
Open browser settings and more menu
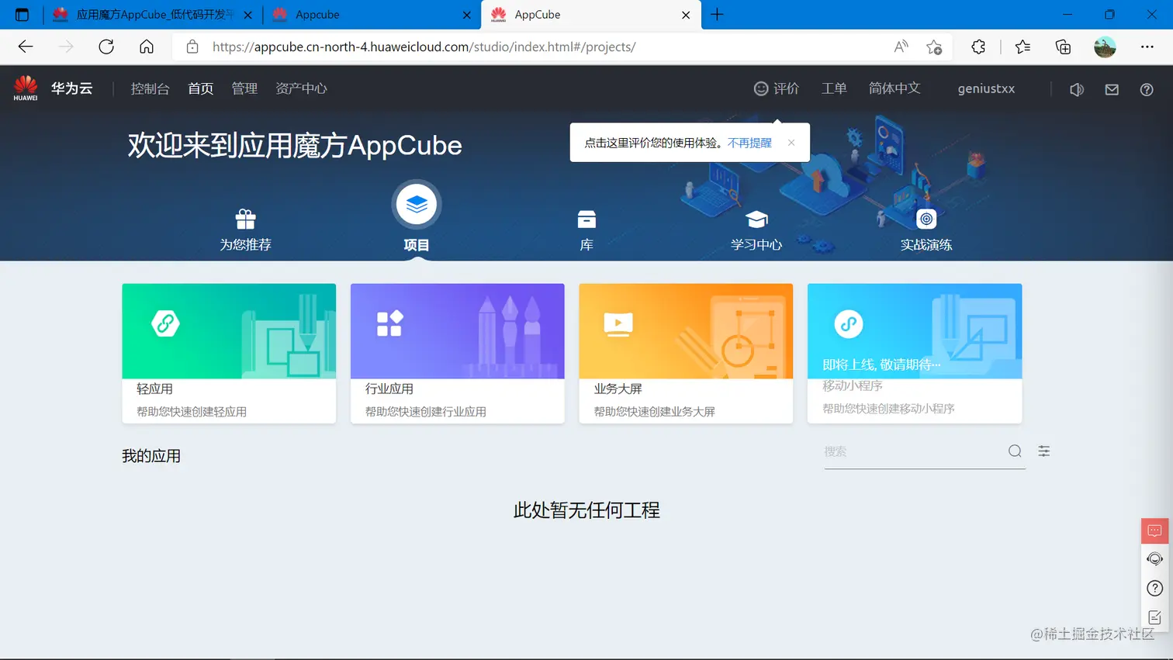coord(1147,47)
